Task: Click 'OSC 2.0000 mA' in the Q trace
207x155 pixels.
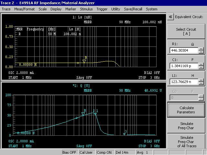Action: coord(21,141)
